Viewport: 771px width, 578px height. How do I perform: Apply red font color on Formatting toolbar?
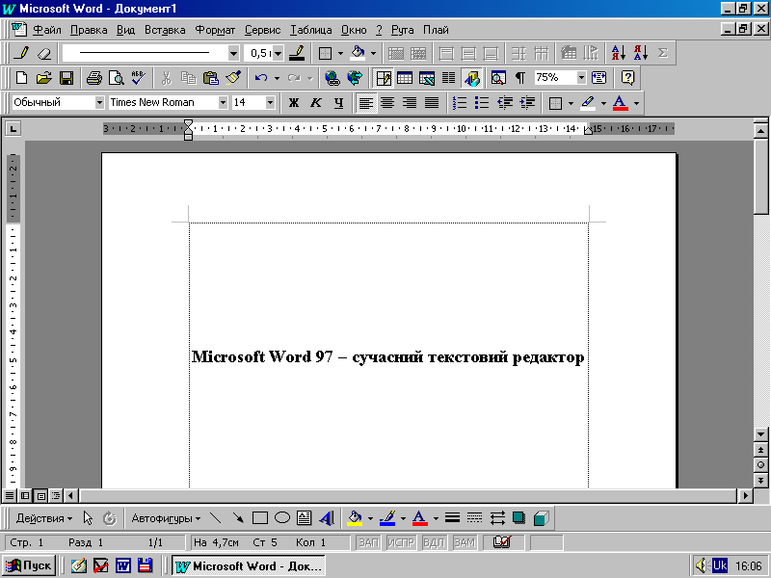[620, 103]
